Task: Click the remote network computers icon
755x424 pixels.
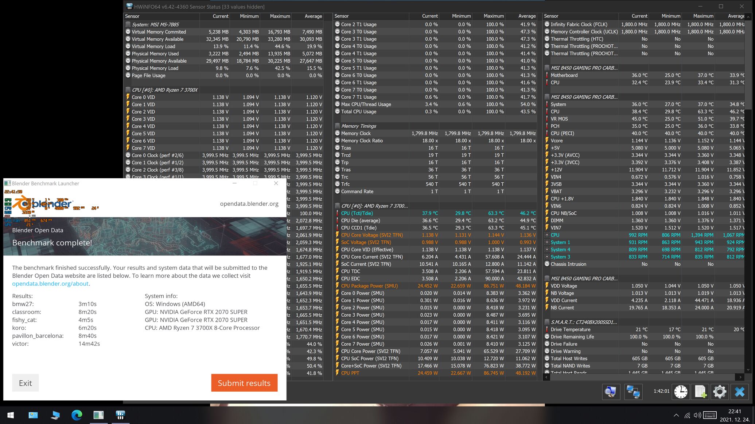Action: (x=633, y=392)
